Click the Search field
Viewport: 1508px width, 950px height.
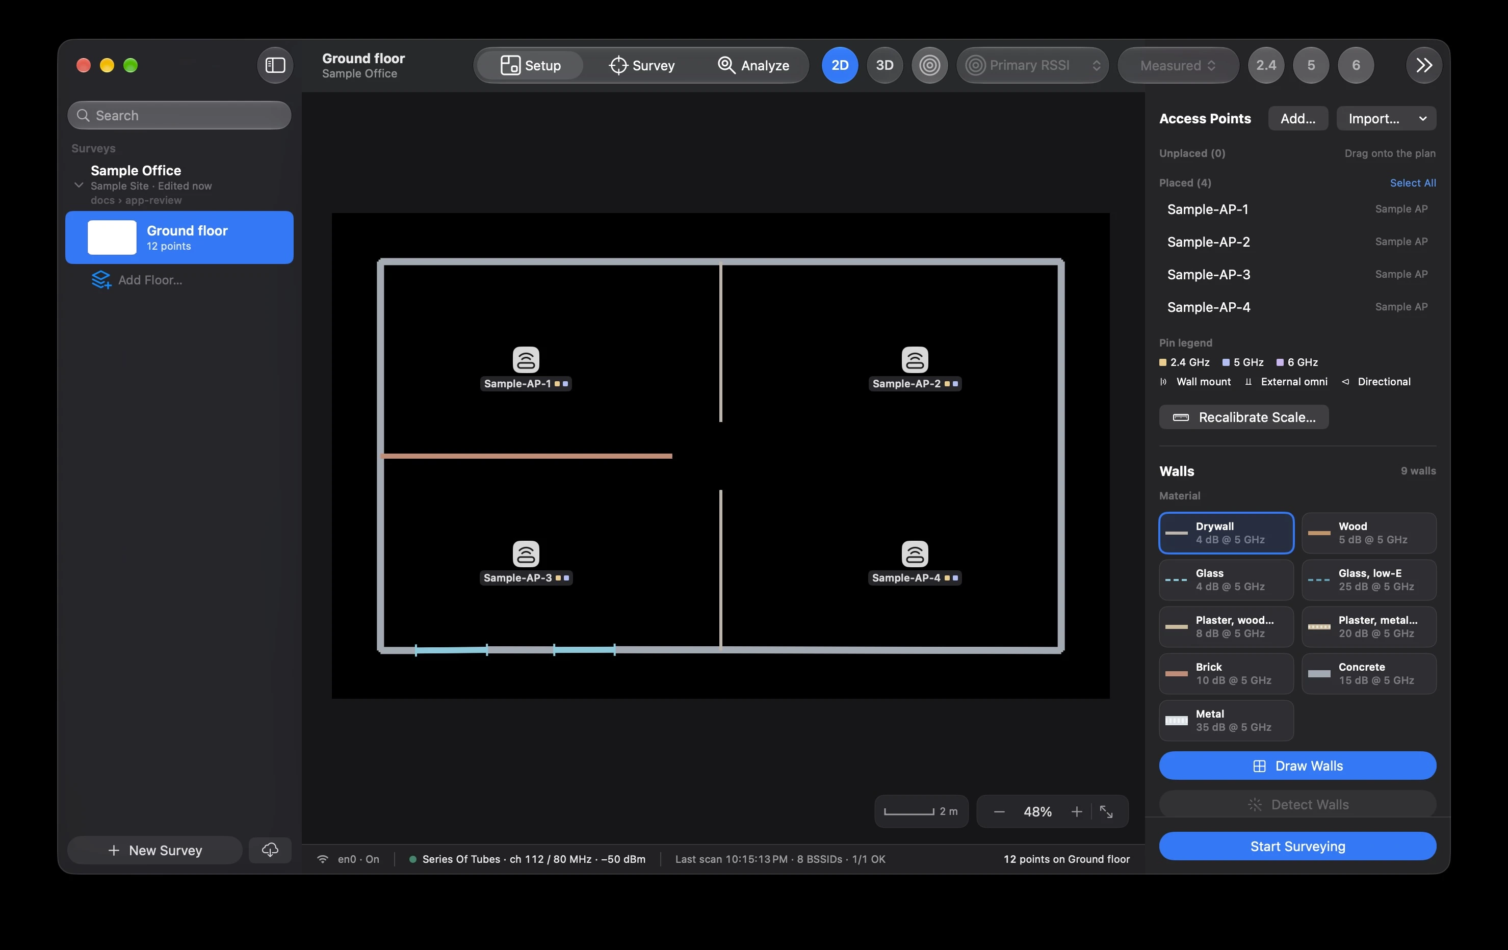(179, 115)
